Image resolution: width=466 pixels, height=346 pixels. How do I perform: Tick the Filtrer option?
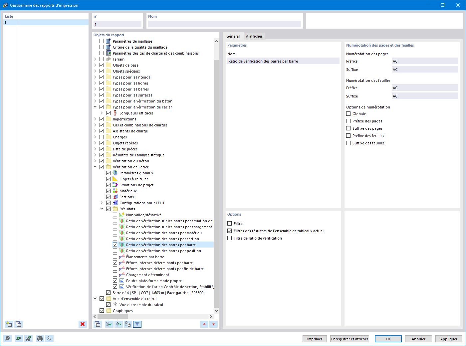(x=230, y=224)
